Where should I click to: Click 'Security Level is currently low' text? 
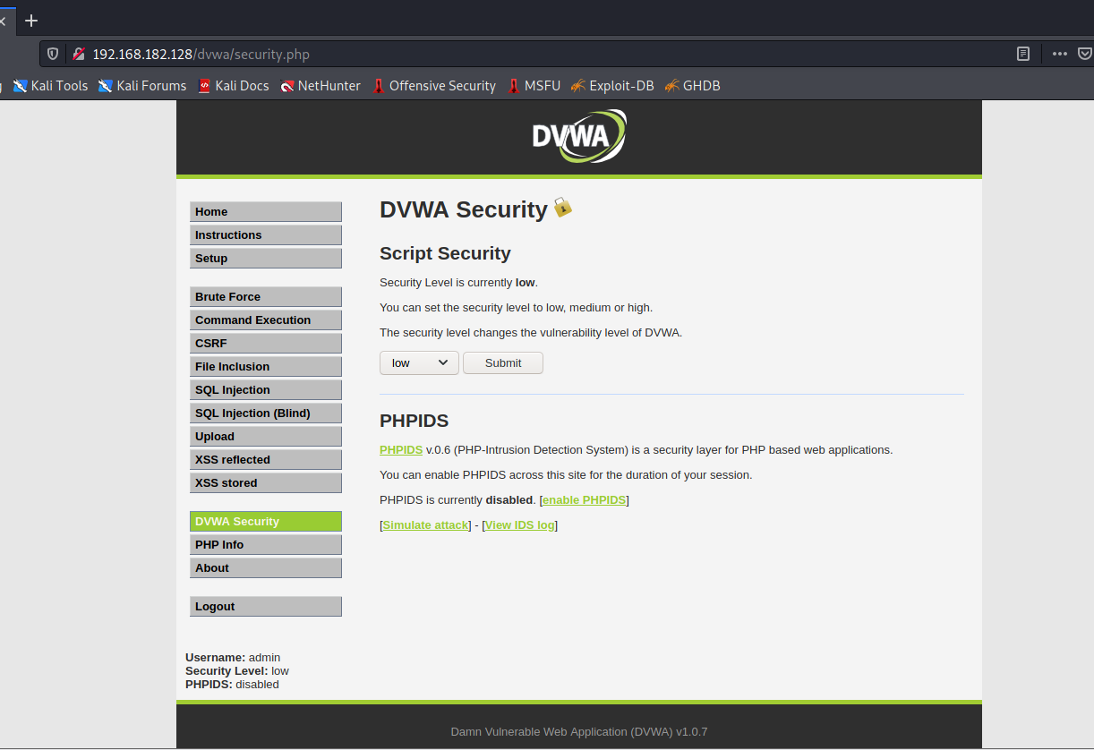click(458, 282)
